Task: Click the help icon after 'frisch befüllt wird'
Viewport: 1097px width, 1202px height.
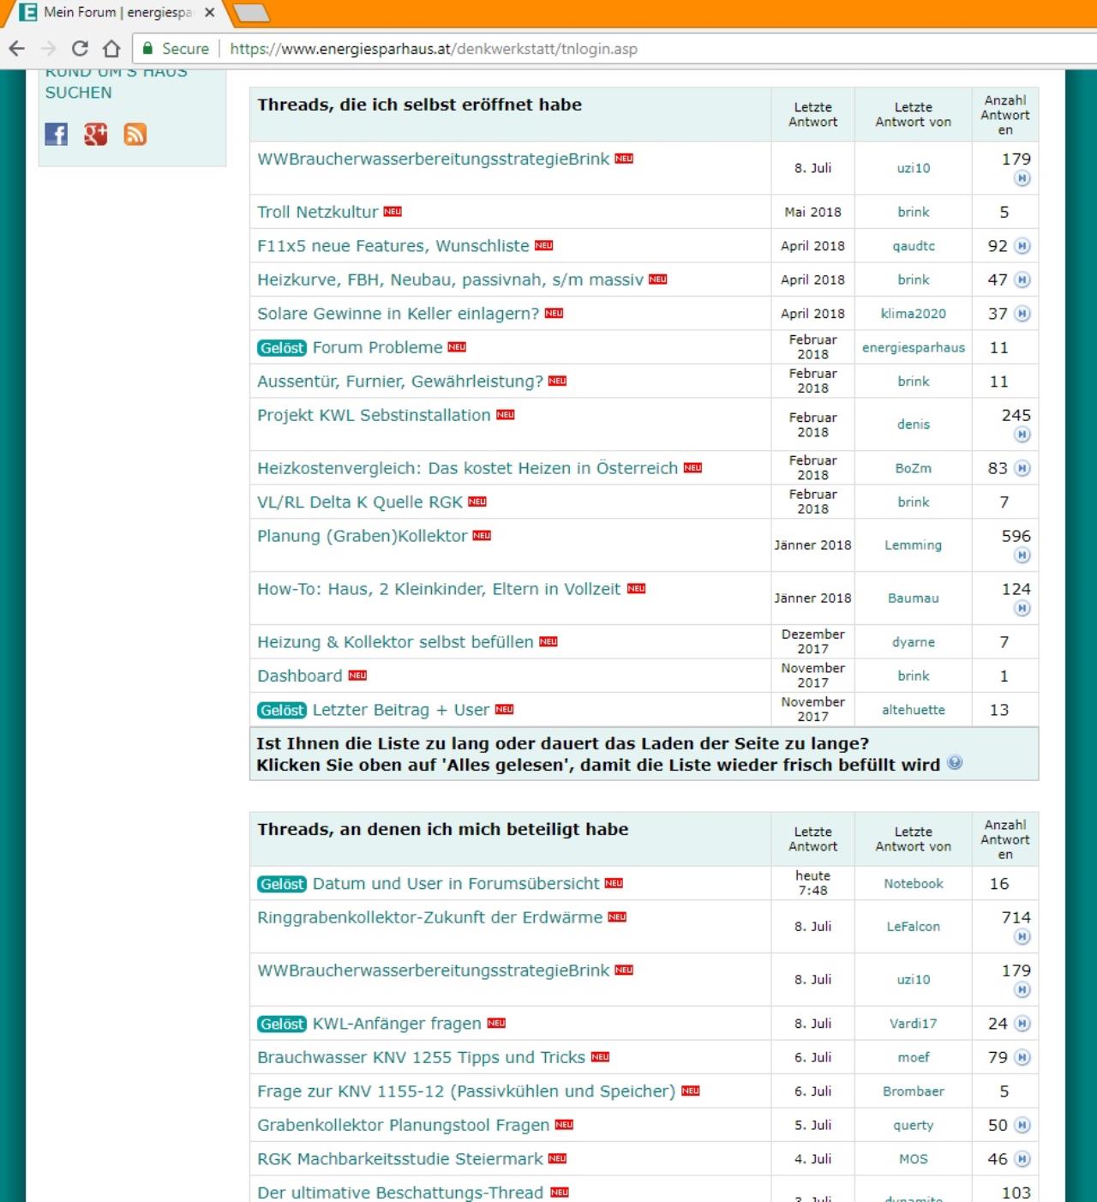Action: click(x=955, y=762)
